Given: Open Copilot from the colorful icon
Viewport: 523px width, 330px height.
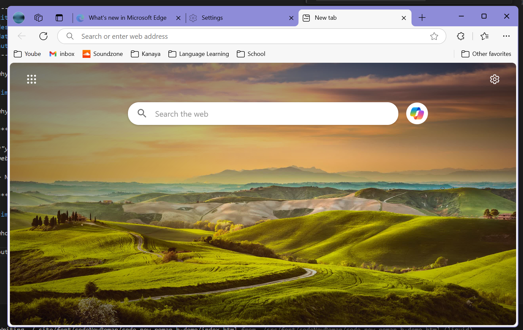Looking at the screenshot, I should [417, 113].
